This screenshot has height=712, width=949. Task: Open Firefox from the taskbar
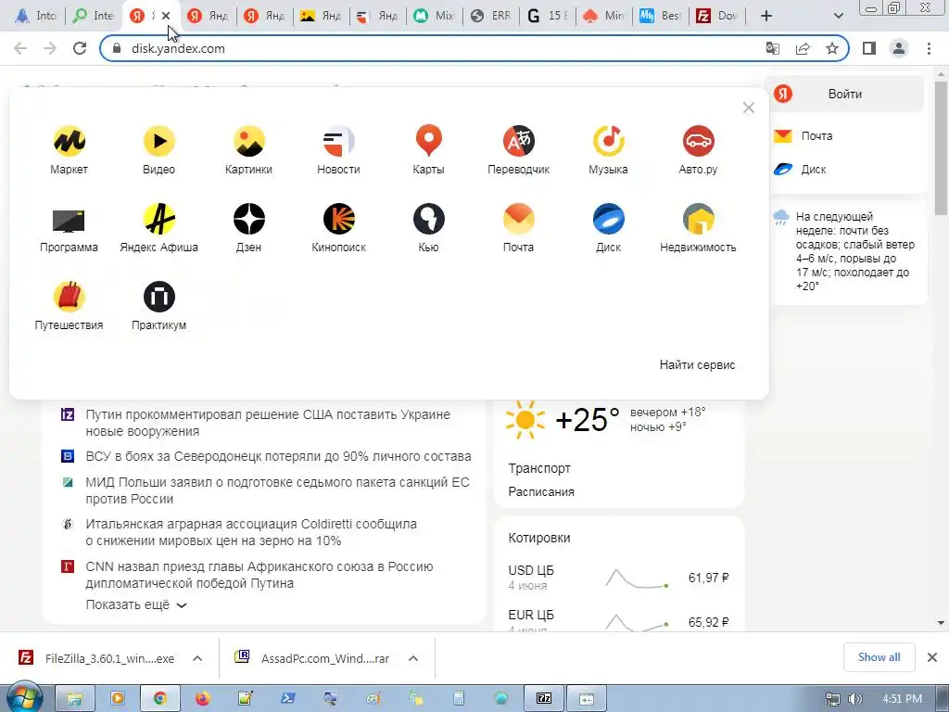click(203, 699)
